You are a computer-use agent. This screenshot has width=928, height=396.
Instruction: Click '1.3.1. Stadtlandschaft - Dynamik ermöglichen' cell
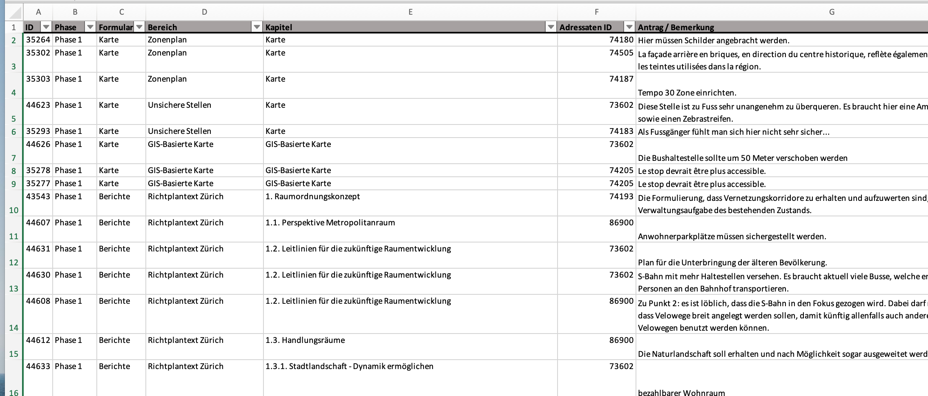tap(410, 378)
